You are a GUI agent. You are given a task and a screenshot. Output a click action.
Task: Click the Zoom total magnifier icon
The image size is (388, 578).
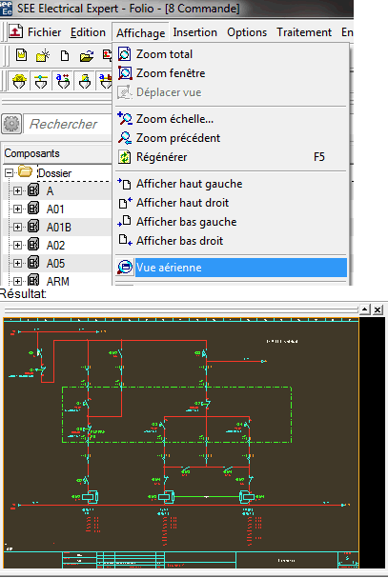click(125, 54)
